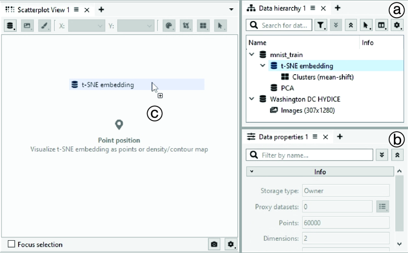
Task: Switch to Data properties 1 tab
Action: click(x=283, y=137)
